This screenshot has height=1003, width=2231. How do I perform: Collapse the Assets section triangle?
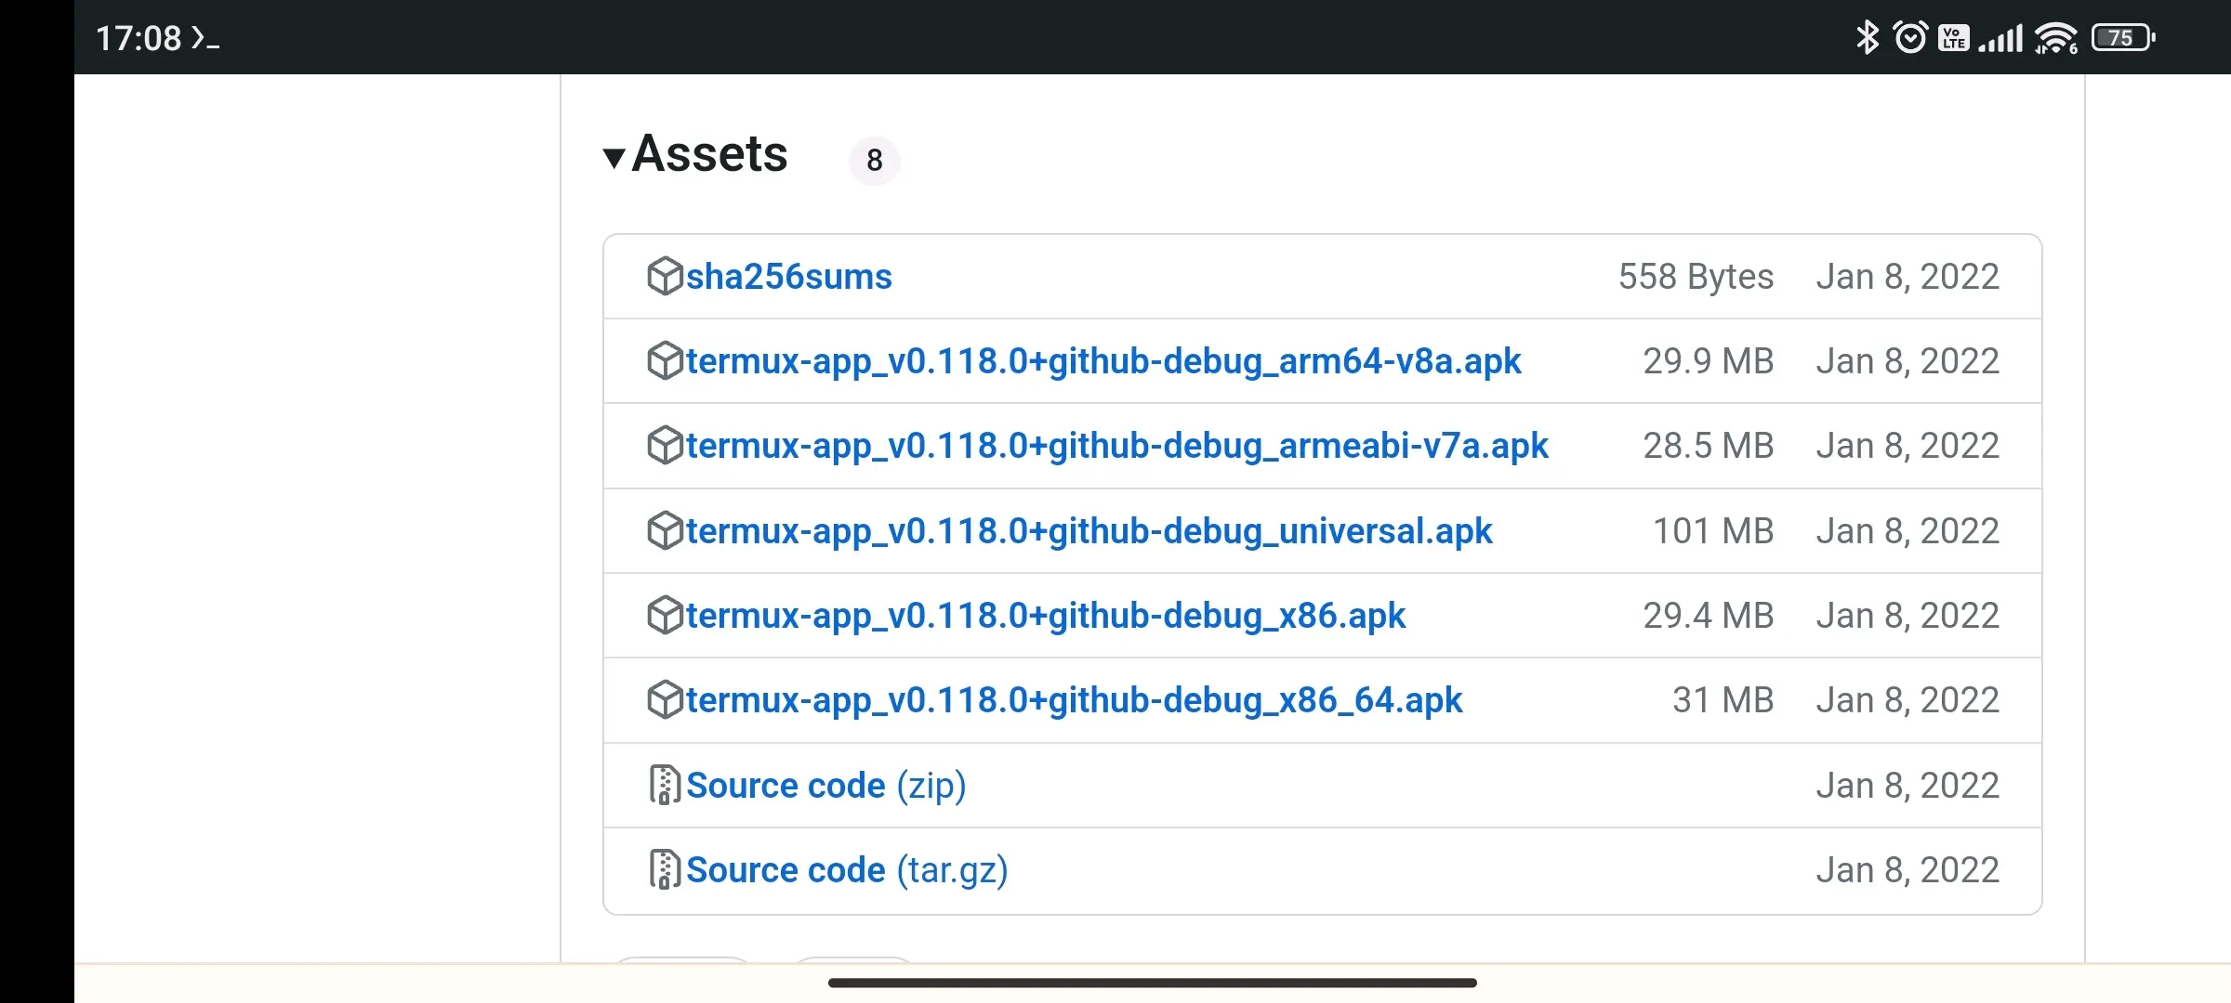coord(614,158)
